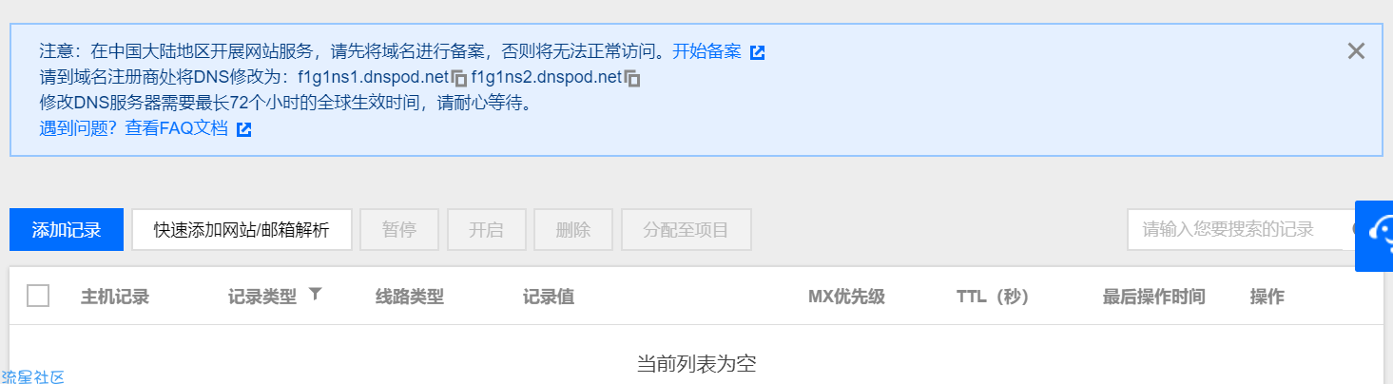Open the 开始备案 link
This screenshot has height=384, width=1393.
click(x=706, y=51)
